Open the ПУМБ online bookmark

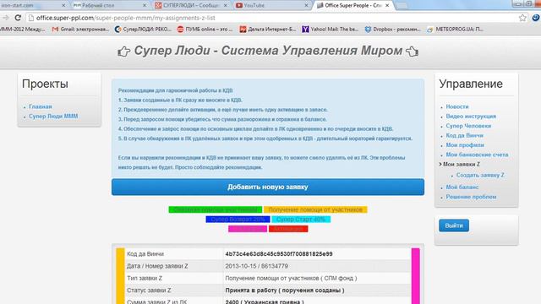tap(205, 30)
